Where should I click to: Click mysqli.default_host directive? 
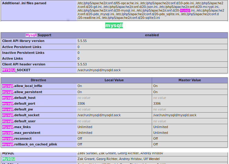pyautogui.click(x=19, y=98)
